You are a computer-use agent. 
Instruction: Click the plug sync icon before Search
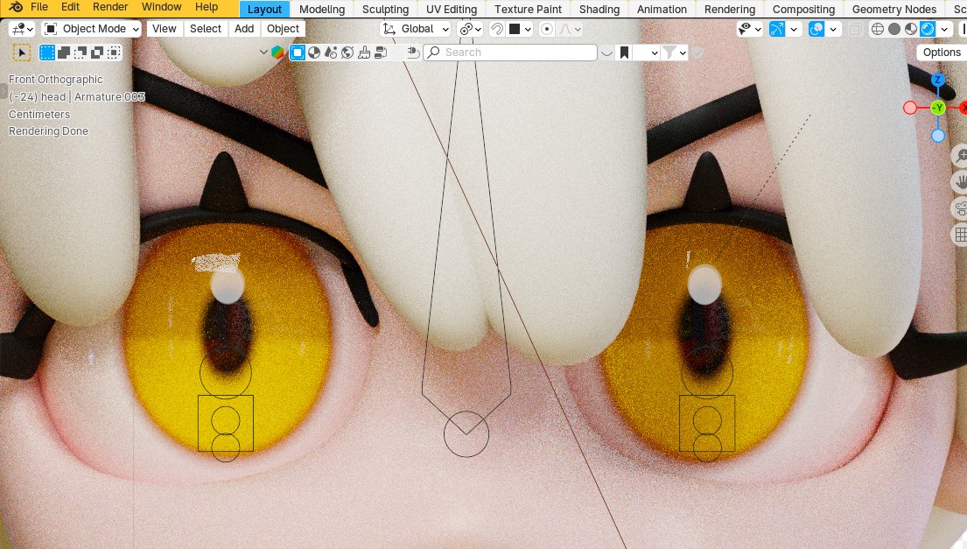pos(413,53)
